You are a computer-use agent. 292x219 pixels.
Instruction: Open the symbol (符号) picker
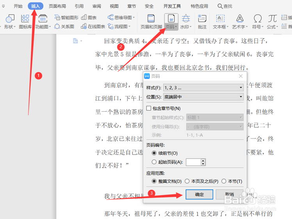coord(258,21)
